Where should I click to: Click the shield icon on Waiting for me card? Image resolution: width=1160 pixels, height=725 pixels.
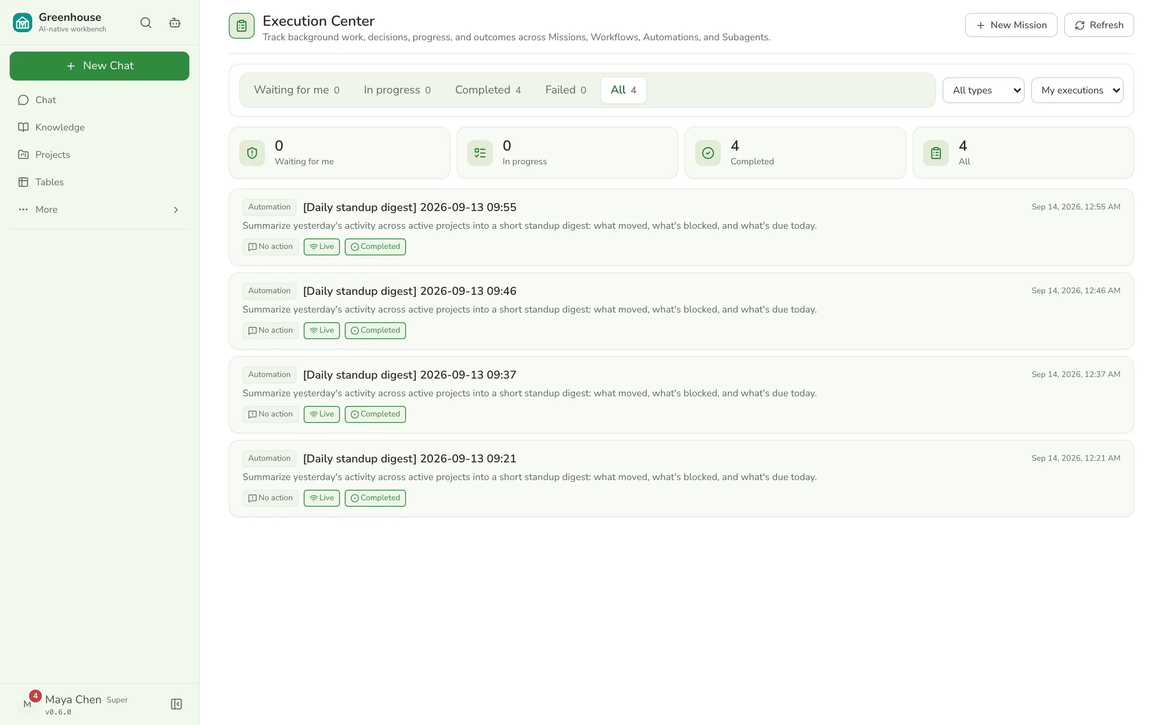point(252,153)
